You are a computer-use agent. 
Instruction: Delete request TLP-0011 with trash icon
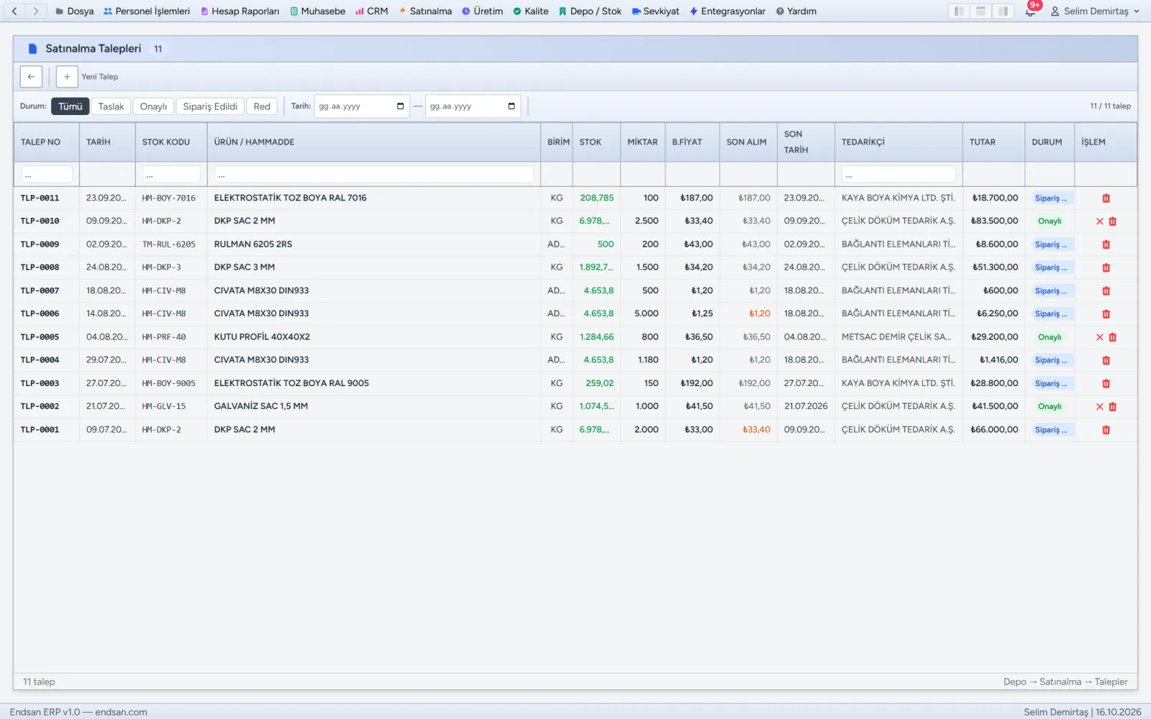[1106, 198]
